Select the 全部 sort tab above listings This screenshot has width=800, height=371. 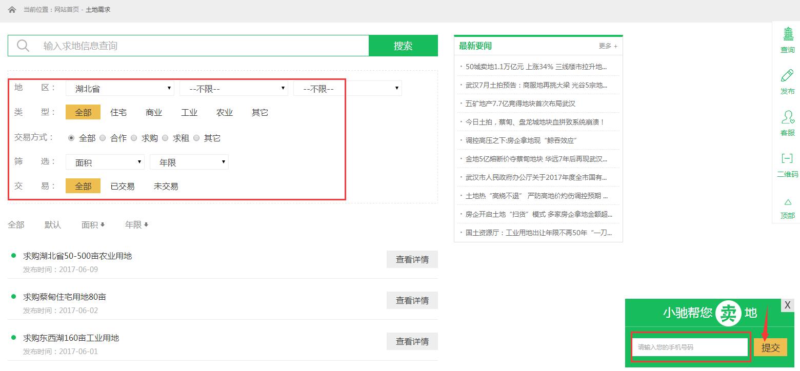[x=16, y=224]
